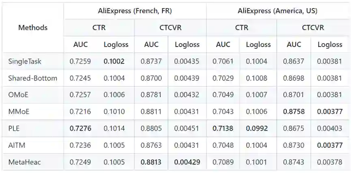Click the Shared-Bottom row label

(x=32, y=78)
